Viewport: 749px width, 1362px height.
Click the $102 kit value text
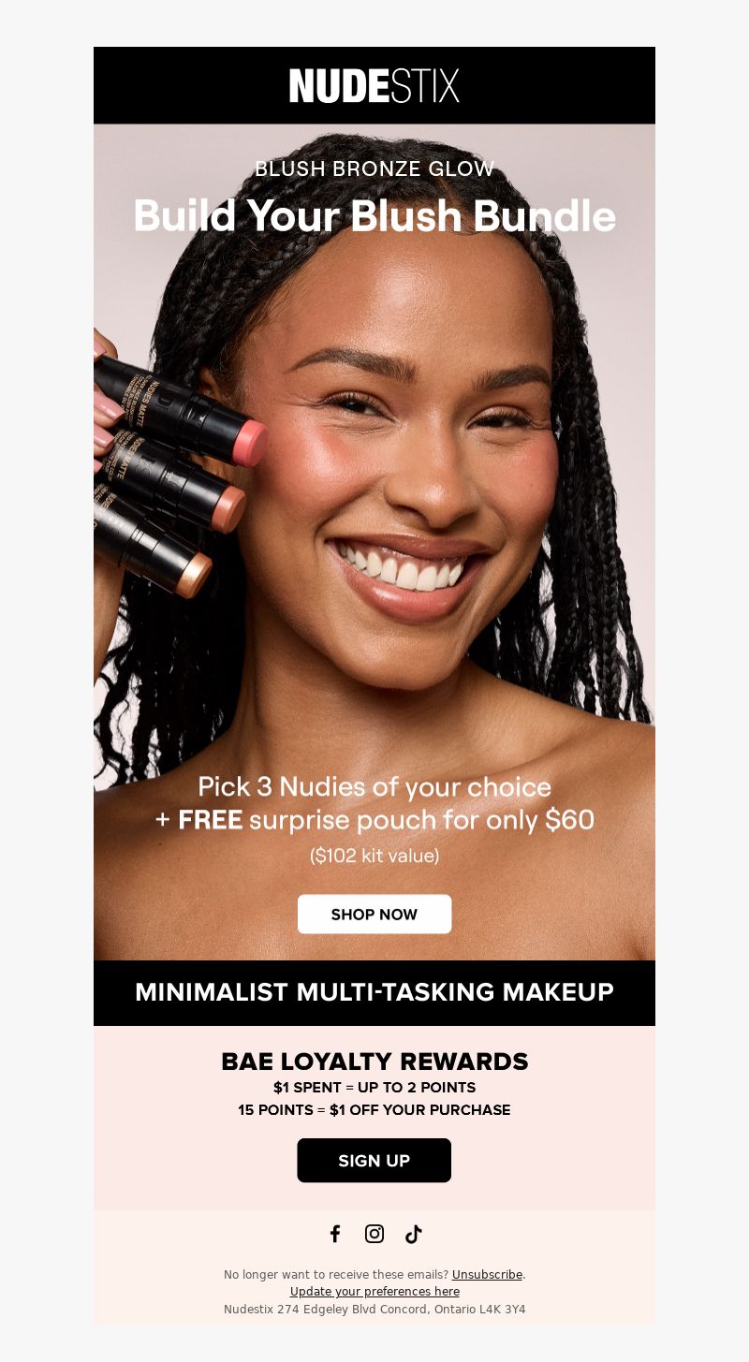(374, 856)
